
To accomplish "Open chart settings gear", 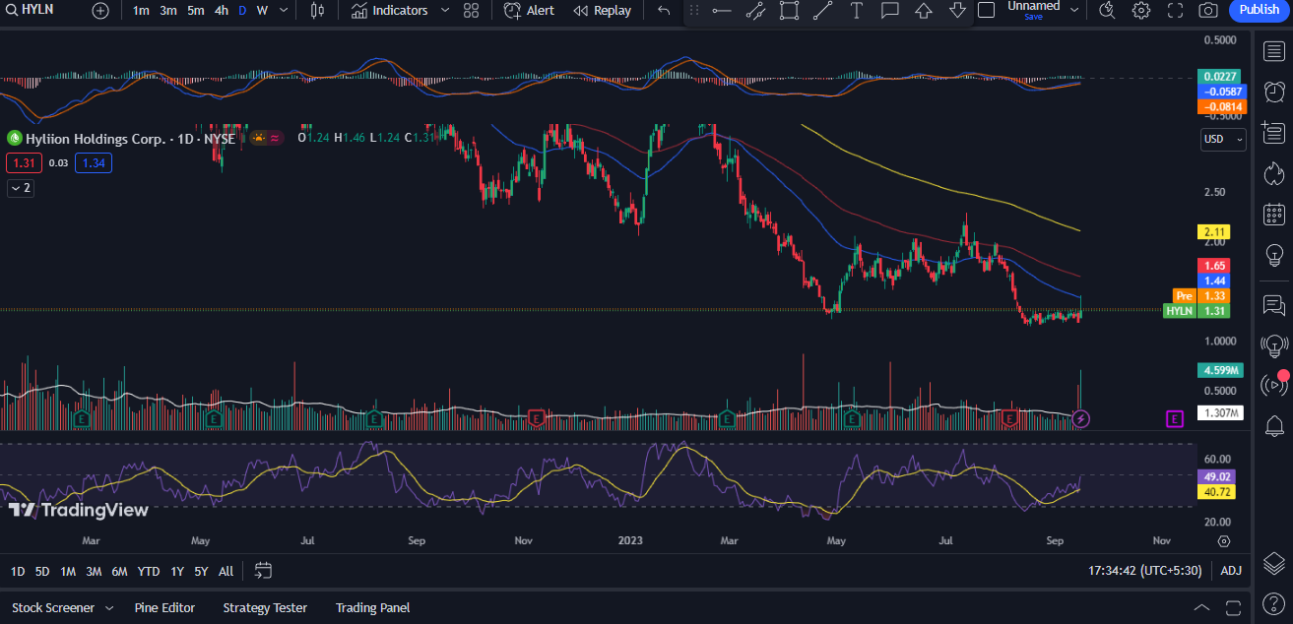I will (1141, 10).
